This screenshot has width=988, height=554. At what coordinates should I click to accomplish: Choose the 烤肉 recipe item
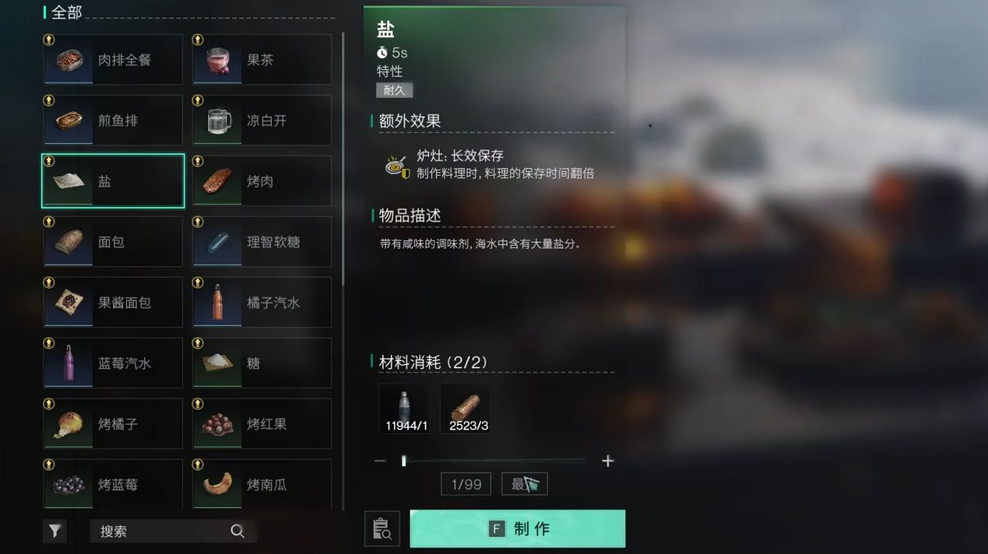coord(262,181)
